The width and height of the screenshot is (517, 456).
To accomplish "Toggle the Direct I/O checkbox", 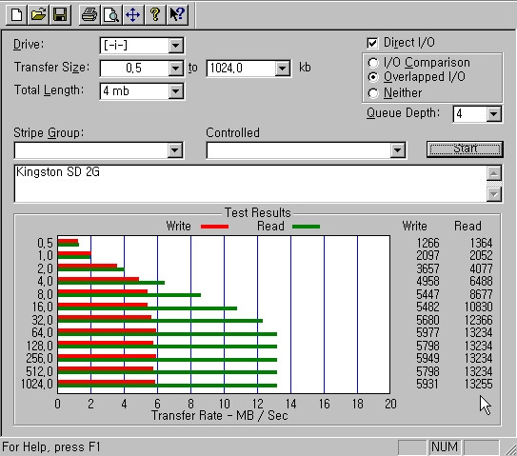I will 372,43.
